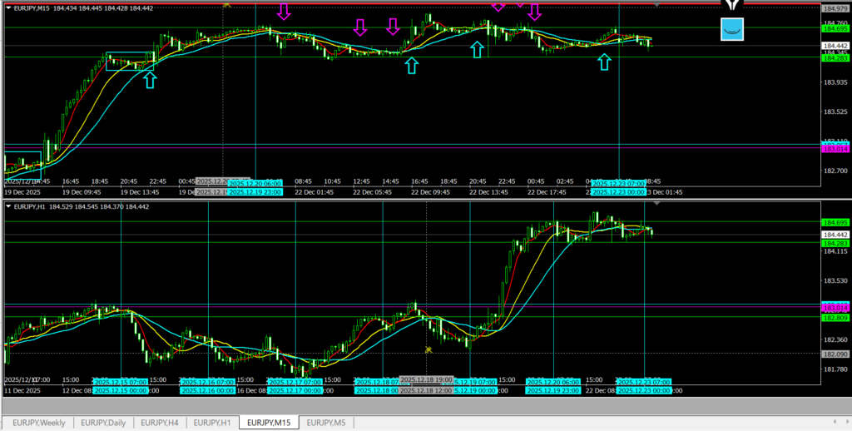Click the white rectangle drawn on M15 chart
Image resolution: width=852 pixels, height=431 pixels.
click(129, 61)
